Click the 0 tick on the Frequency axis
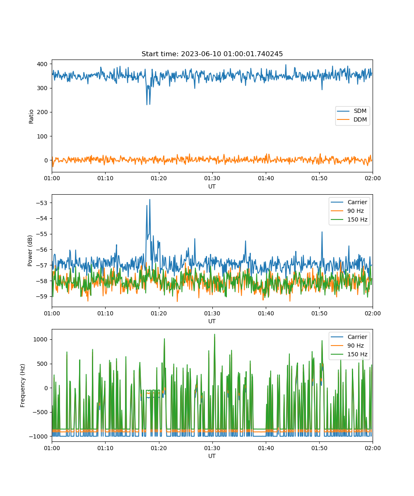Viewport: 414px width, 496px height. tap(47, 388)
